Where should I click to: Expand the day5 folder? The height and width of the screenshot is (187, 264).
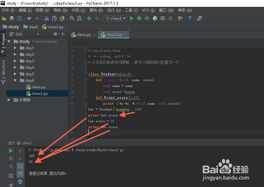point(15,74)
